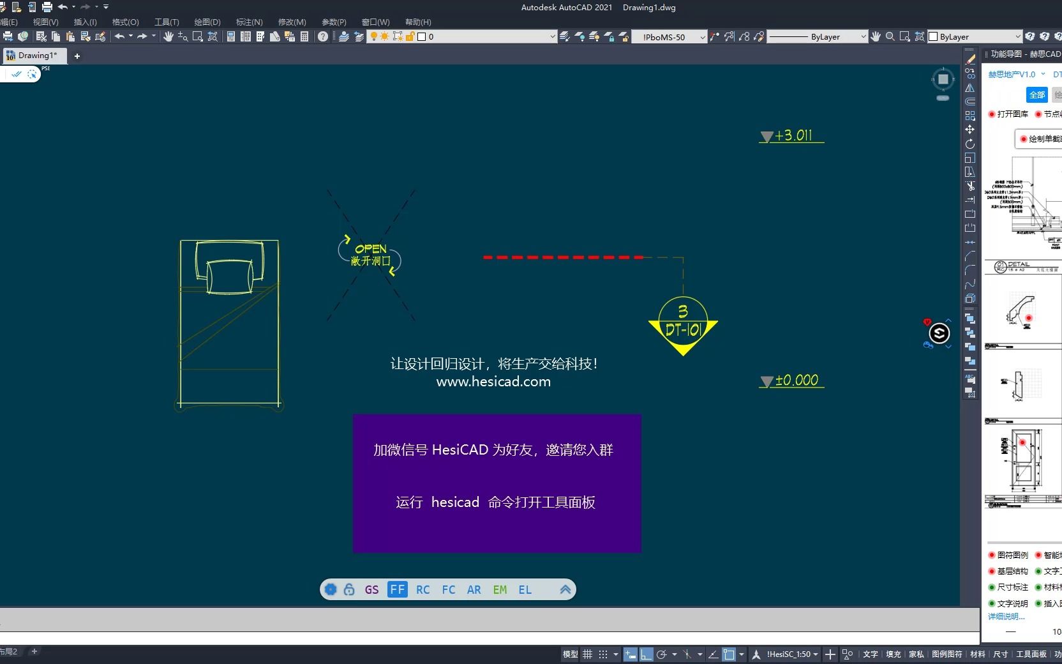This screenshot has height=664, width=1062.
Task: Click the 工具面板 button in the status bar
Action: 1031,654
